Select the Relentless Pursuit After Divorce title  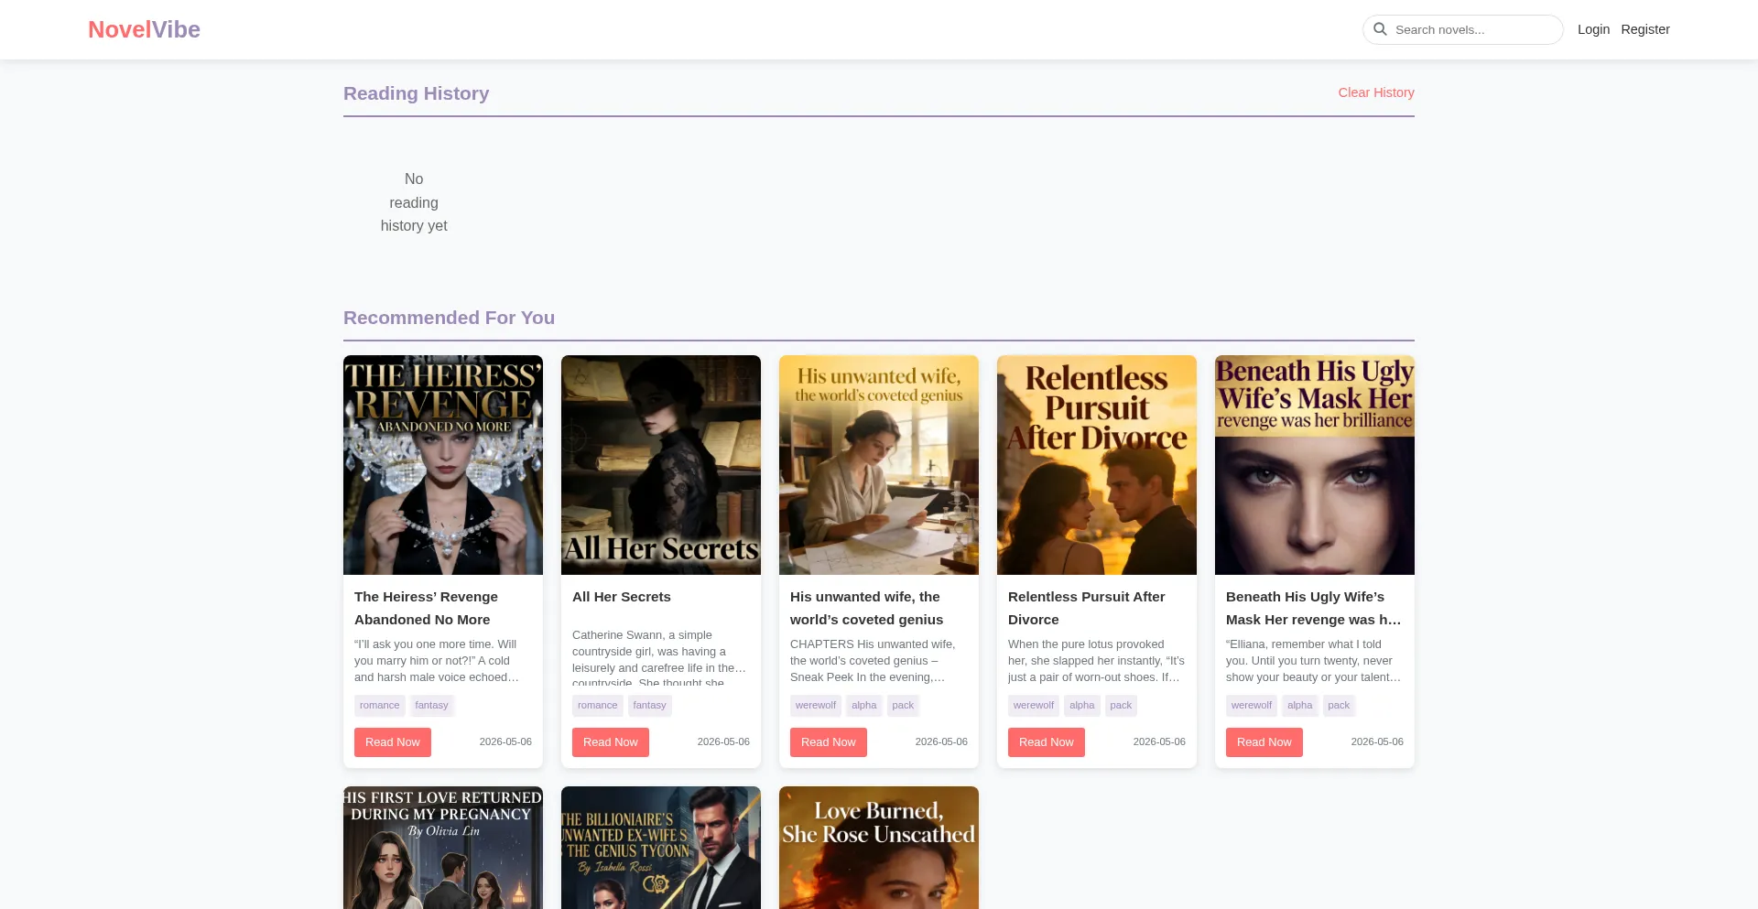[1087, 608]
